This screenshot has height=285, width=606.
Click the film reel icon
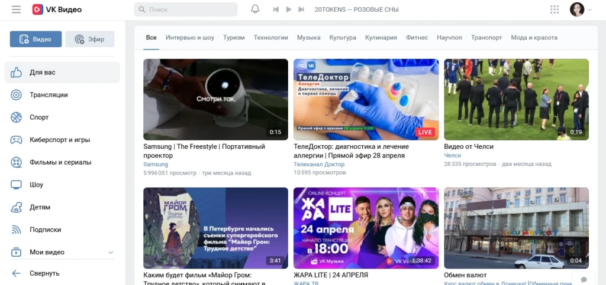tap(16, 162)
